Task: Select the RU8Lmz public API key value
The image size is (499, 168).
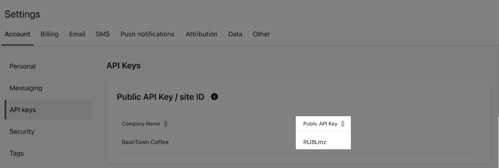Action: 315,142
